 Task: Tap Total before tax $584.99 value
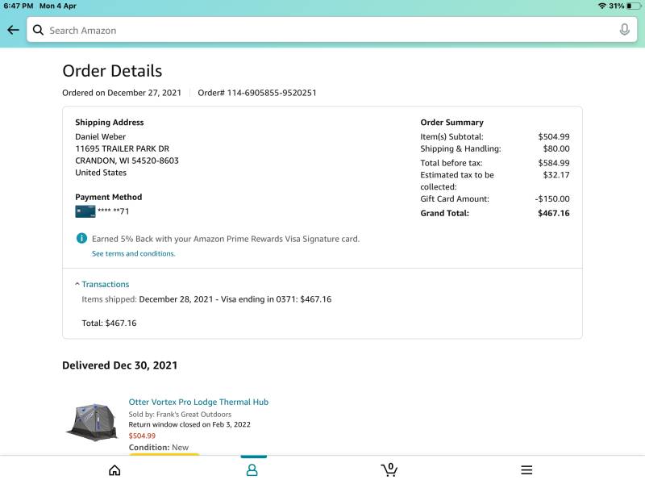[554, 163]
